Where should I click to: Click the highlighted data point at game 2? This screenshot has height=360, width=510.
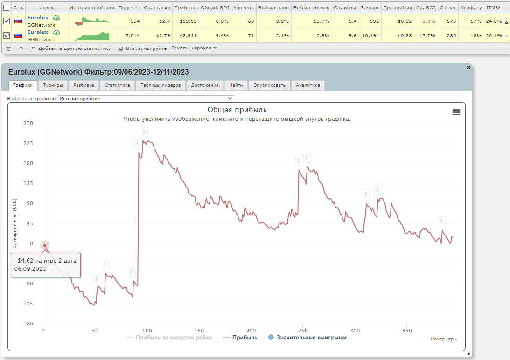[x=45, y=245]
